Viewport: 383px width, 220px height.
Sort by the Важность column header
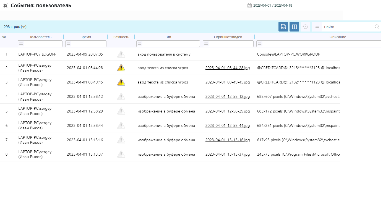tap(121, 37)
